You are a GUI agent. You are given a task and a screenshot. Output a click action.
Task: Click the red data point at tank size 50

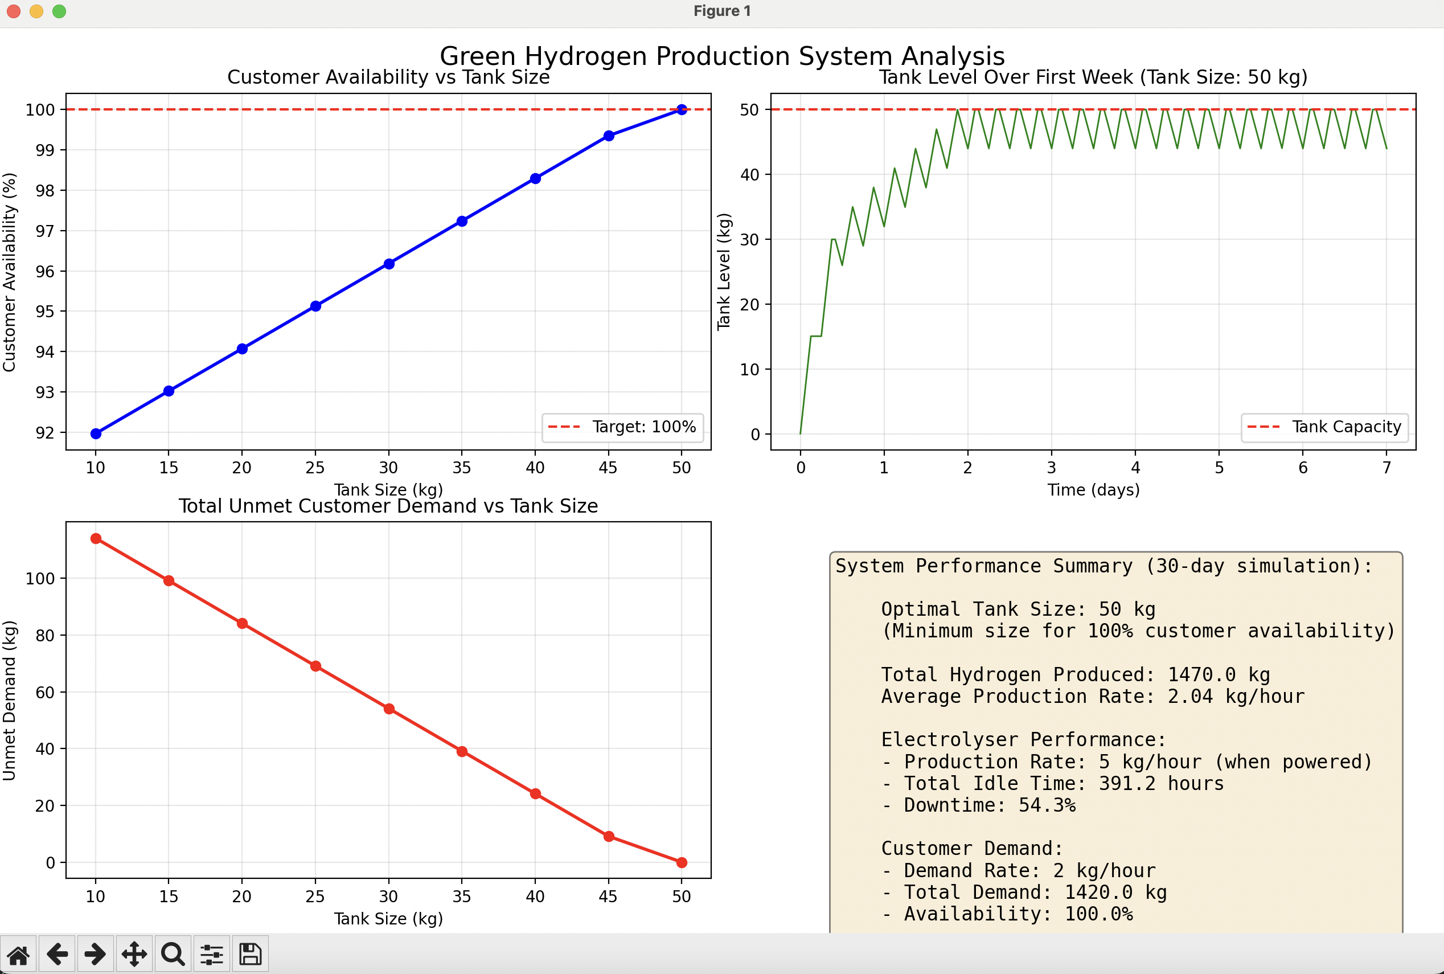[682, 862]
